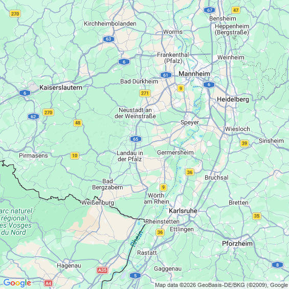
Task: Click the blue 67 autobahn shield
Action: [210, 10]
